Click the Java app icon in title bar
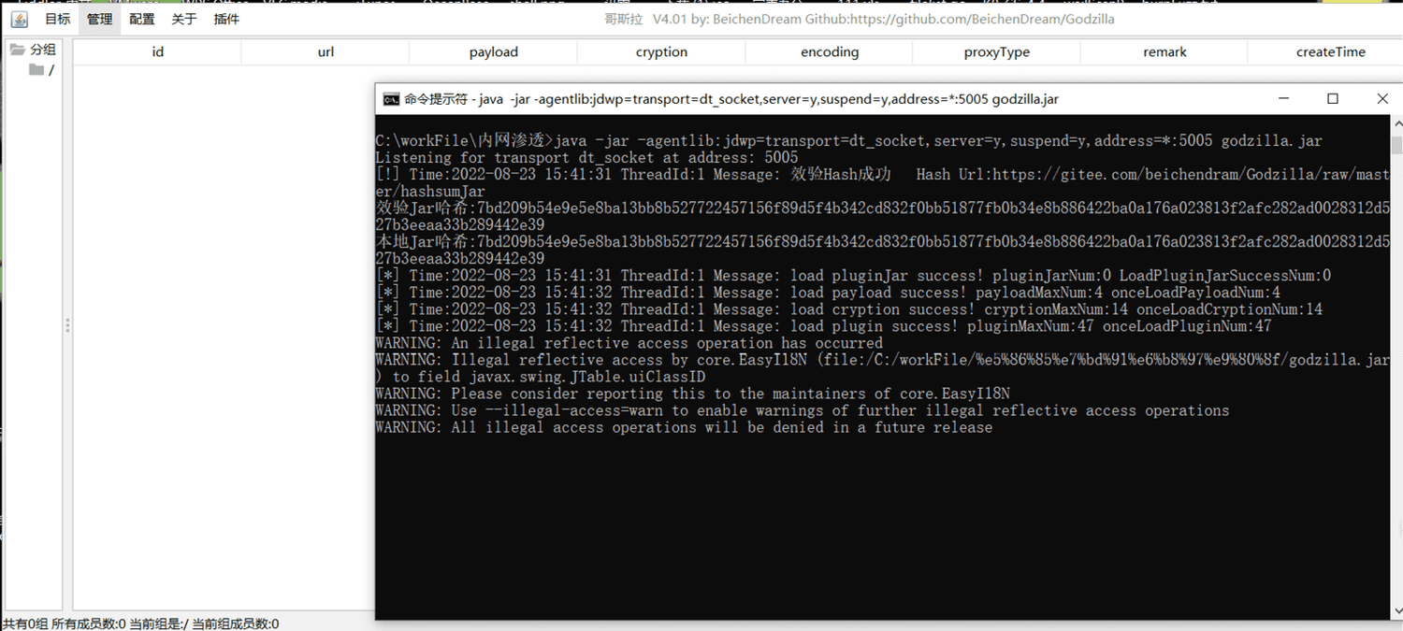Viewport: 1403px width, 631px height. tap(17, 19)
